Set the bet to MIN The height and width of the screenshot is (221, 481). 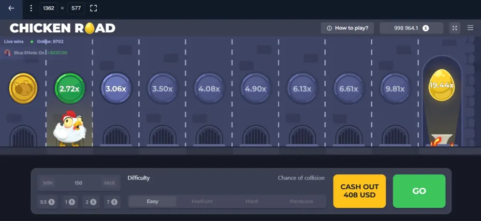point(48,183)
